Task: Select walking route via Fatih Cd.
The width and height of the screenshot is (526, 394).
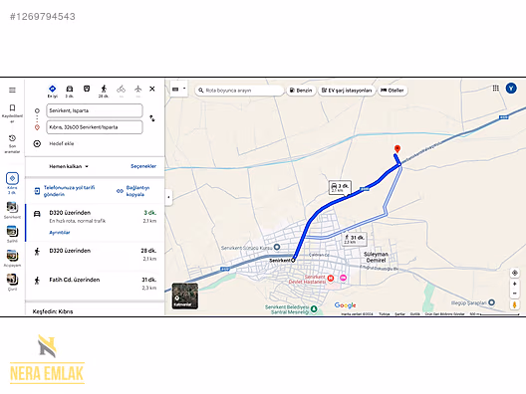Action: coord(96,284)
